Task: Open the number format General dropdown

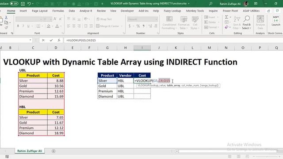Action: pos(156,19)
